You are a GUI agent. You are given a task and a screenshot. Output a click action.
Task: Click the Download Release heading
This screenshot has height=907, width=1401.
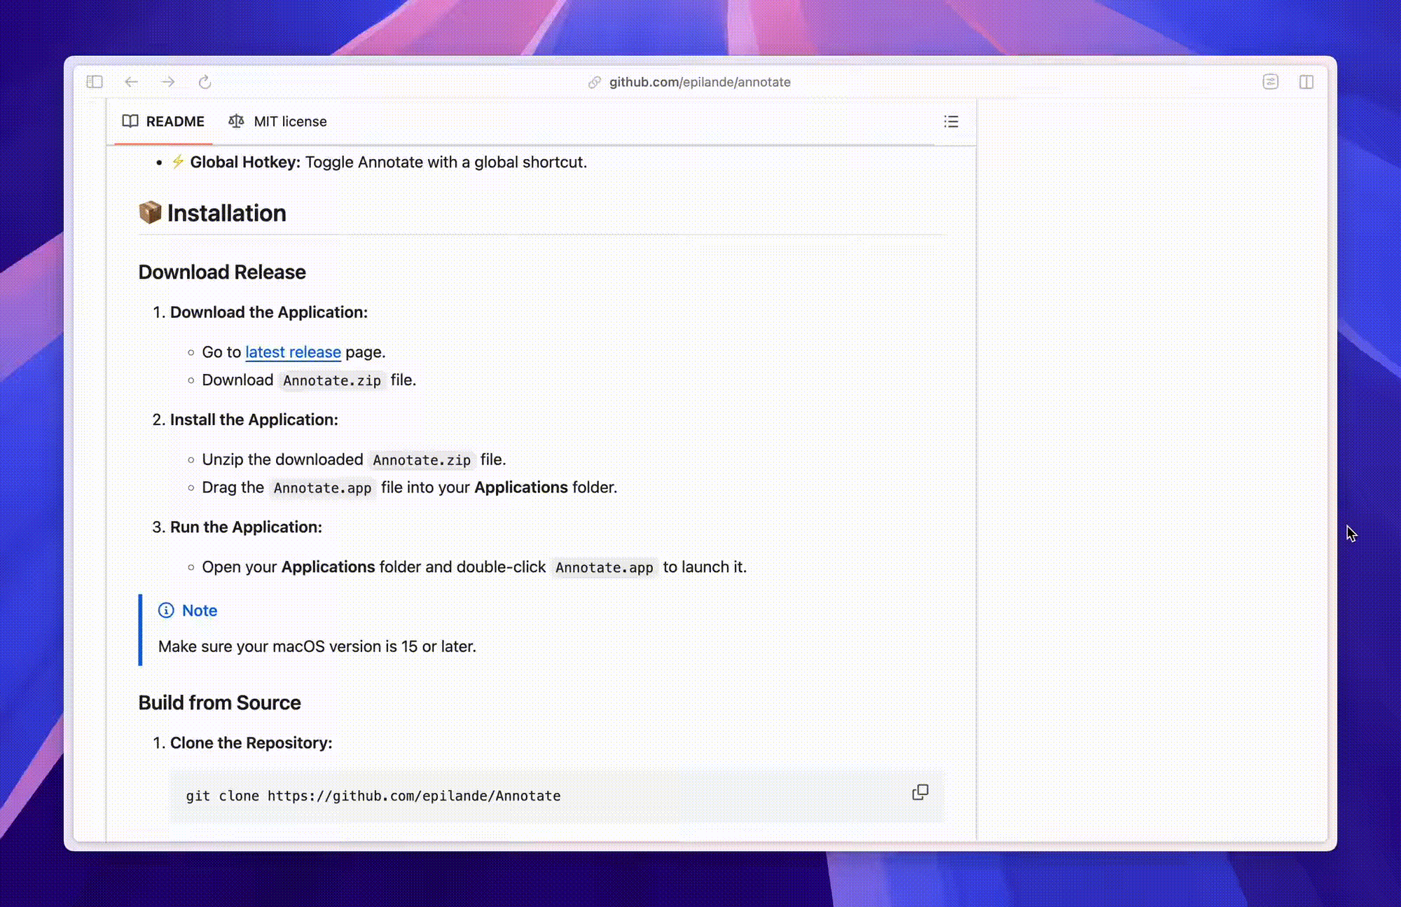click(222, 272)
